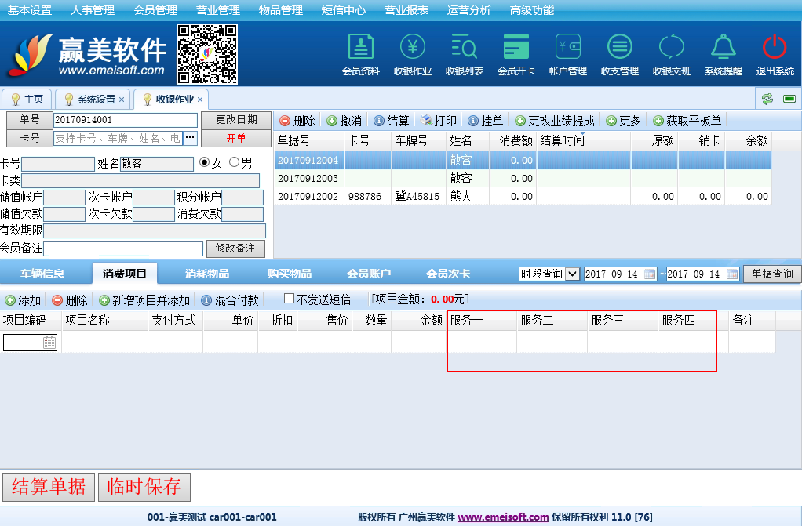Open the start date calendar picker

point(650,274)
